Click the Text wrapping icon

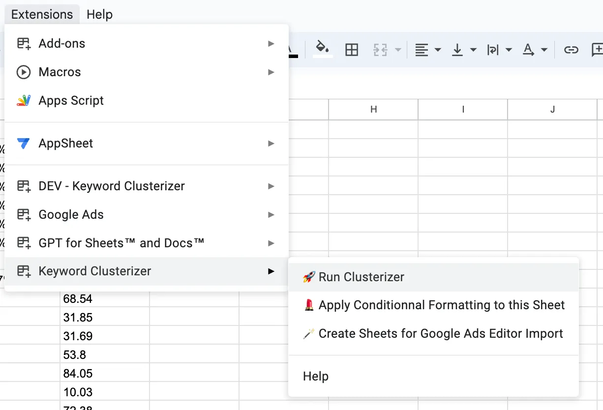click(493, 50)
